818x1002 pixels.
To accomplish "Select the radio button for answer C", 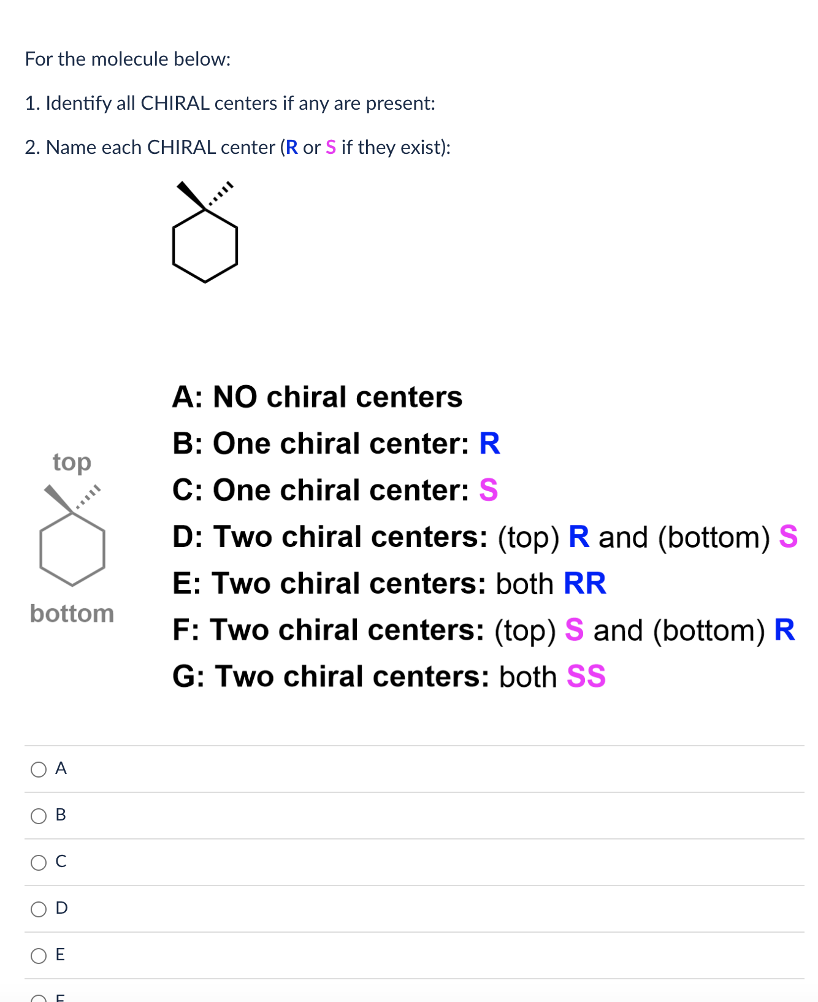I will (x=38, y=863).
